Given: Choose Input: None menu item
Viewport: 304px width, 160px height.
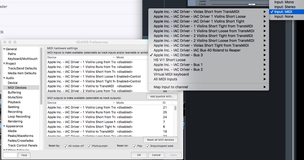Looking at the screenshot, I should click(x=287, y=16).
